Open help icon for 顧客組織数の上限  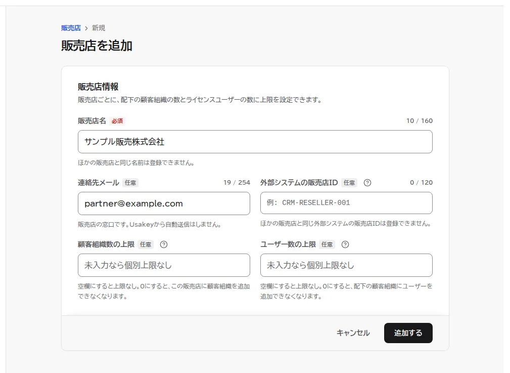click(x=164, y=244)
